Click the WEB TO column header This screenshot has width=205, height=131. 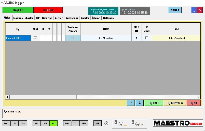[x=136, y=29]
